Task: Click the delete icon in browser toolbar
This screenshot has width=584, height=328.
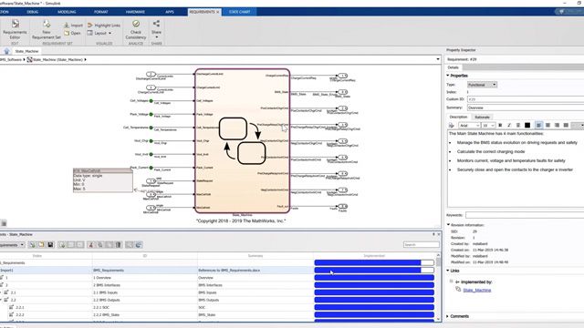Action: 118,245
